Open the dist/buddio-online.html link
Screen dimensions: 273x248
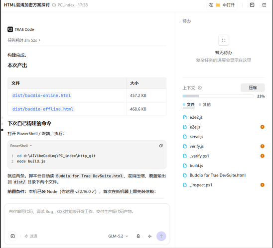pyautogui.click(x=41, y=95)
